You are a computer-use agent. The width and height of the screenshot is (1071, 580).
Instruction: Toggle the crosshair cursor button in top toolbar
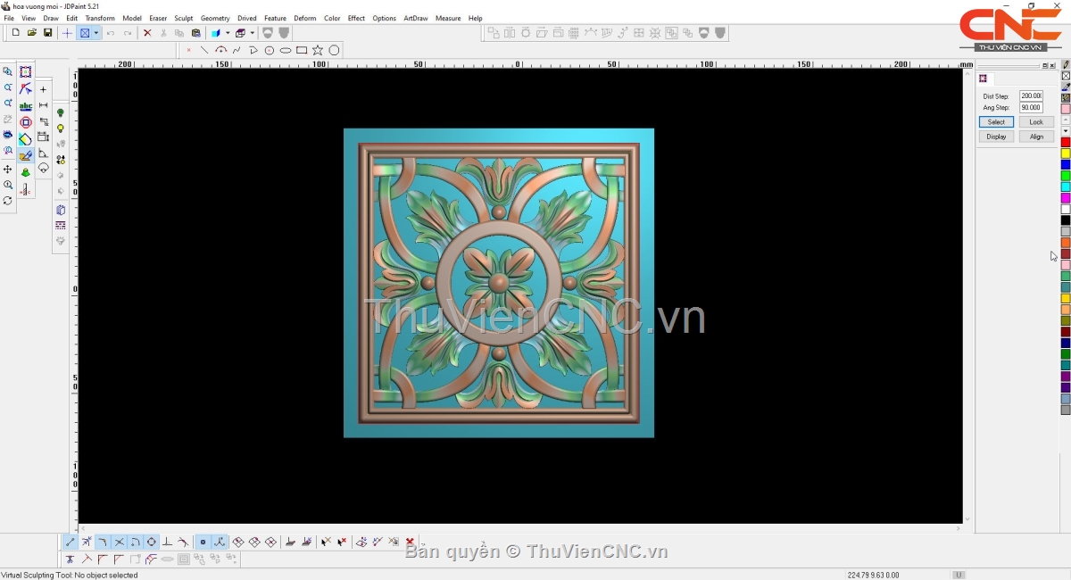click(x=67, y=33)
